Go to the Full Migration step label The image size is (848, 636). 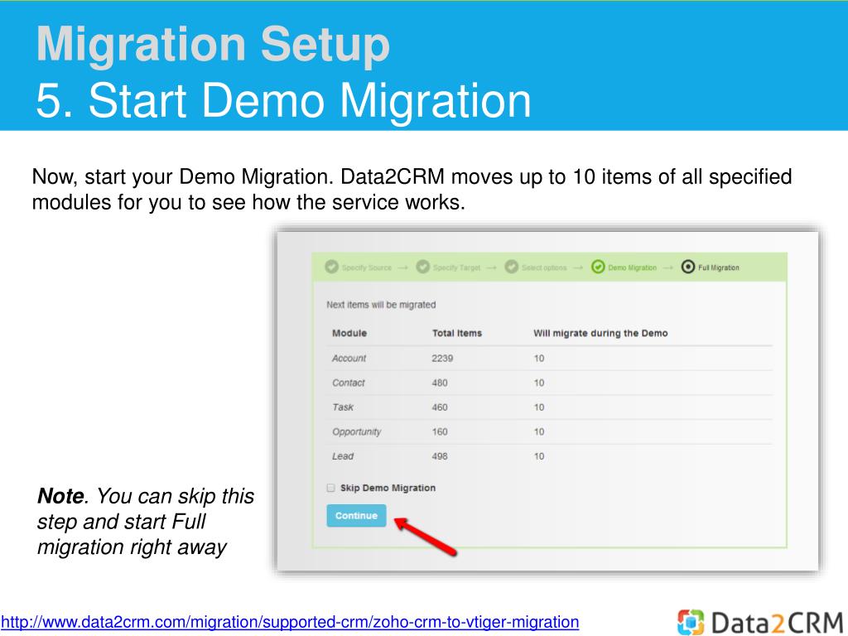718,267
